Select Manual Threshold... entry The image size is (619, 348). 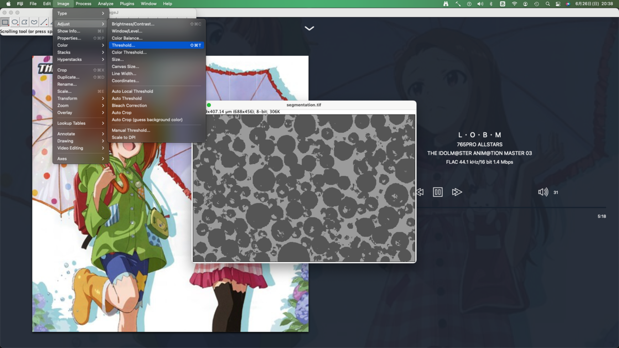156,130
